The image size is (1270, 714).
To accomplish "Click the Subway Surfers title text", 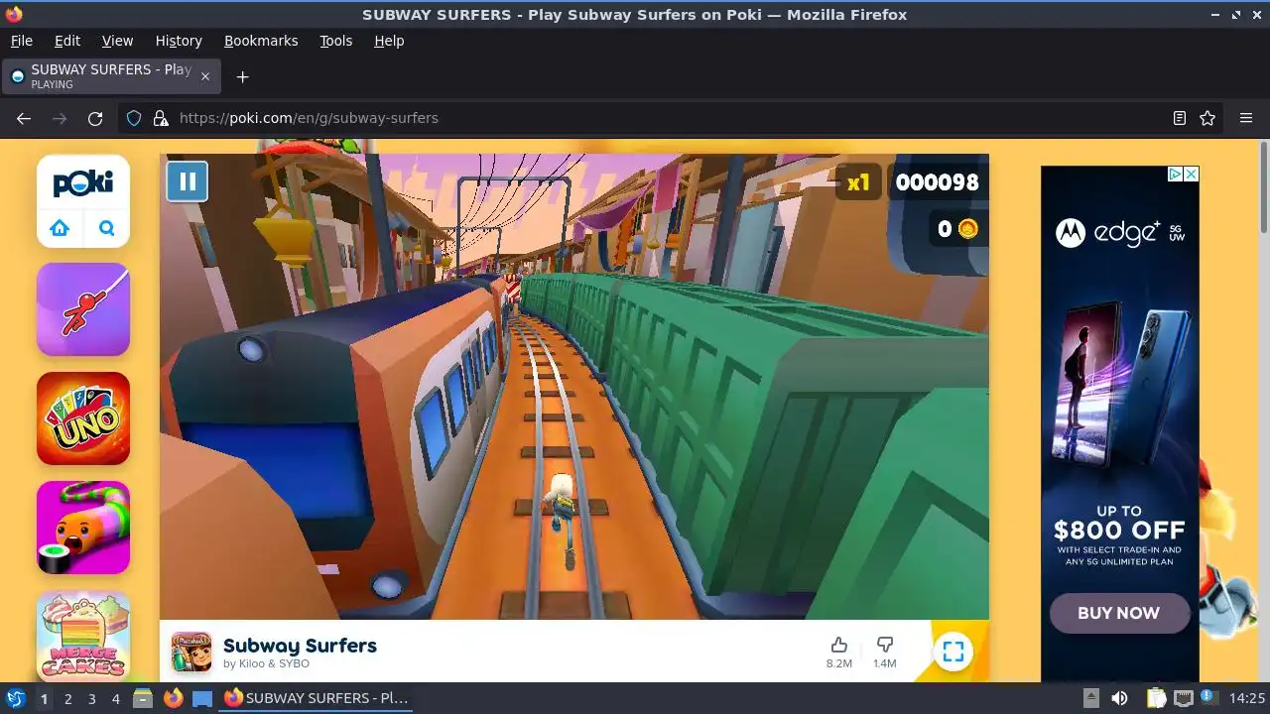I will click(300, 646).
